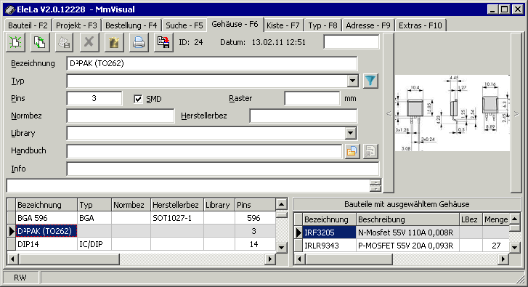Click the blue funnel filter icon
This screenshot has height=287, width=528.
[x=370, y=81]
